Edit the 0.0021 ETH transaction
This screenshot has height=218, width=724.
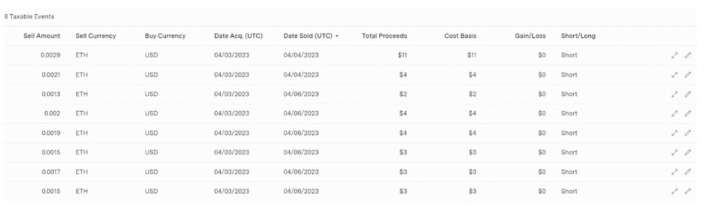point(688,75)
